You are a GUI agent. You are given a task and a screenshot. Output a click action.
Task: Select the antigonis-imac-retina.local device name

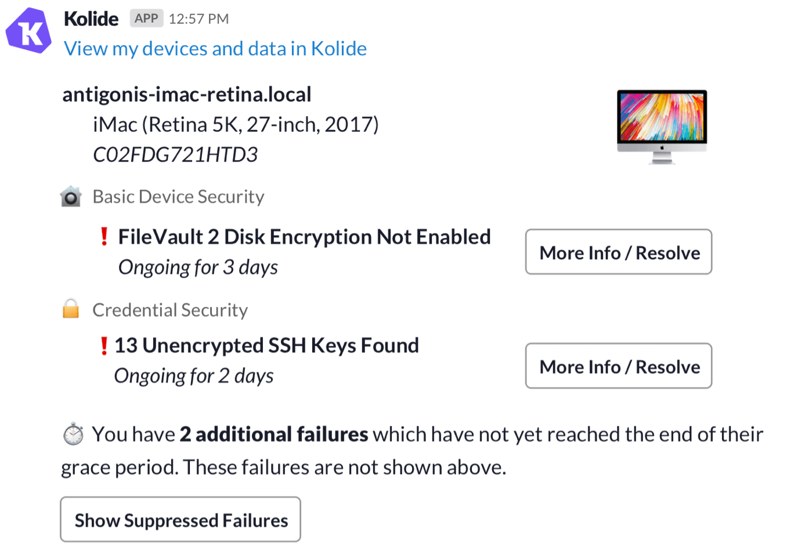click(187, 95)
